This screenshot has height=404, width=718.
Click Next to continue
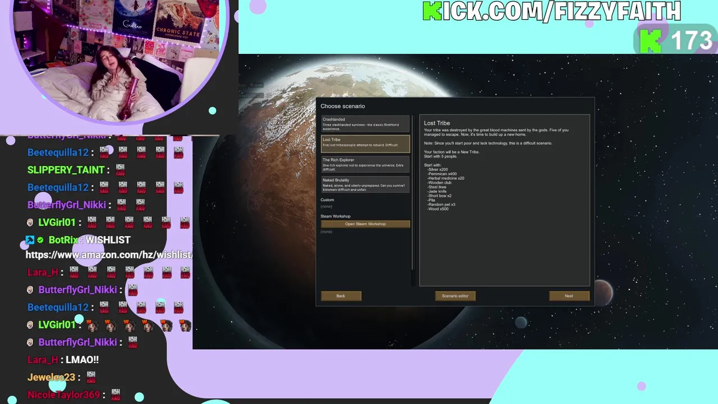(569, 296)
